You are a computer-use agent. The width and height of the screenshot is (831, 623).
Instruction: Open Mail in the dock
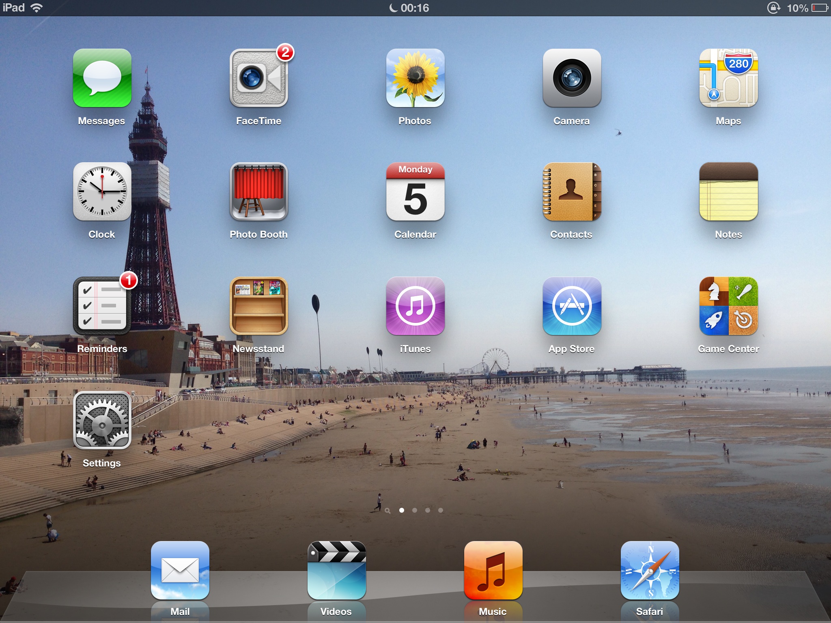[180, 570]
